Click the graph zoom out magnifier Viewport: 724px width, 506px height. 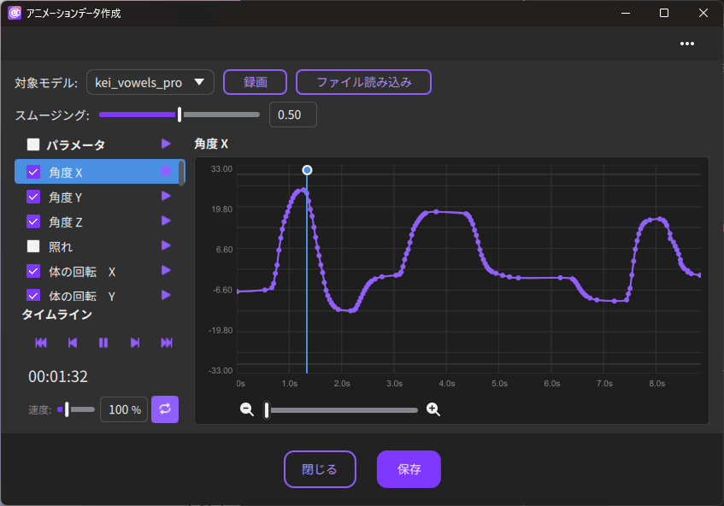[247, 409]
